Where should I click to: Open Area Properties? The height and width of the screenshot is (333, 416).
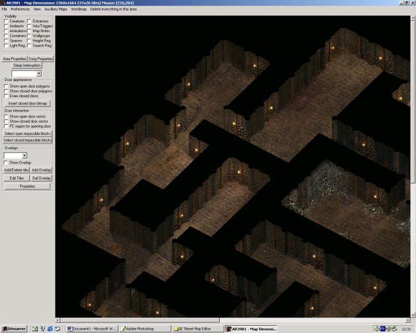click(14, 59)
